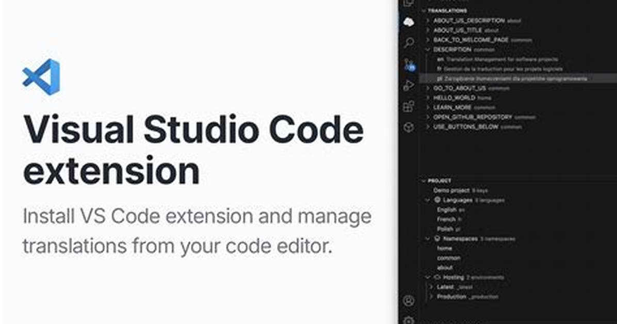Image resolution: width=617 pixels, height=324 pixels.
Task: Select the highlighted 'pl' translation row
Action: coord(518,78)
